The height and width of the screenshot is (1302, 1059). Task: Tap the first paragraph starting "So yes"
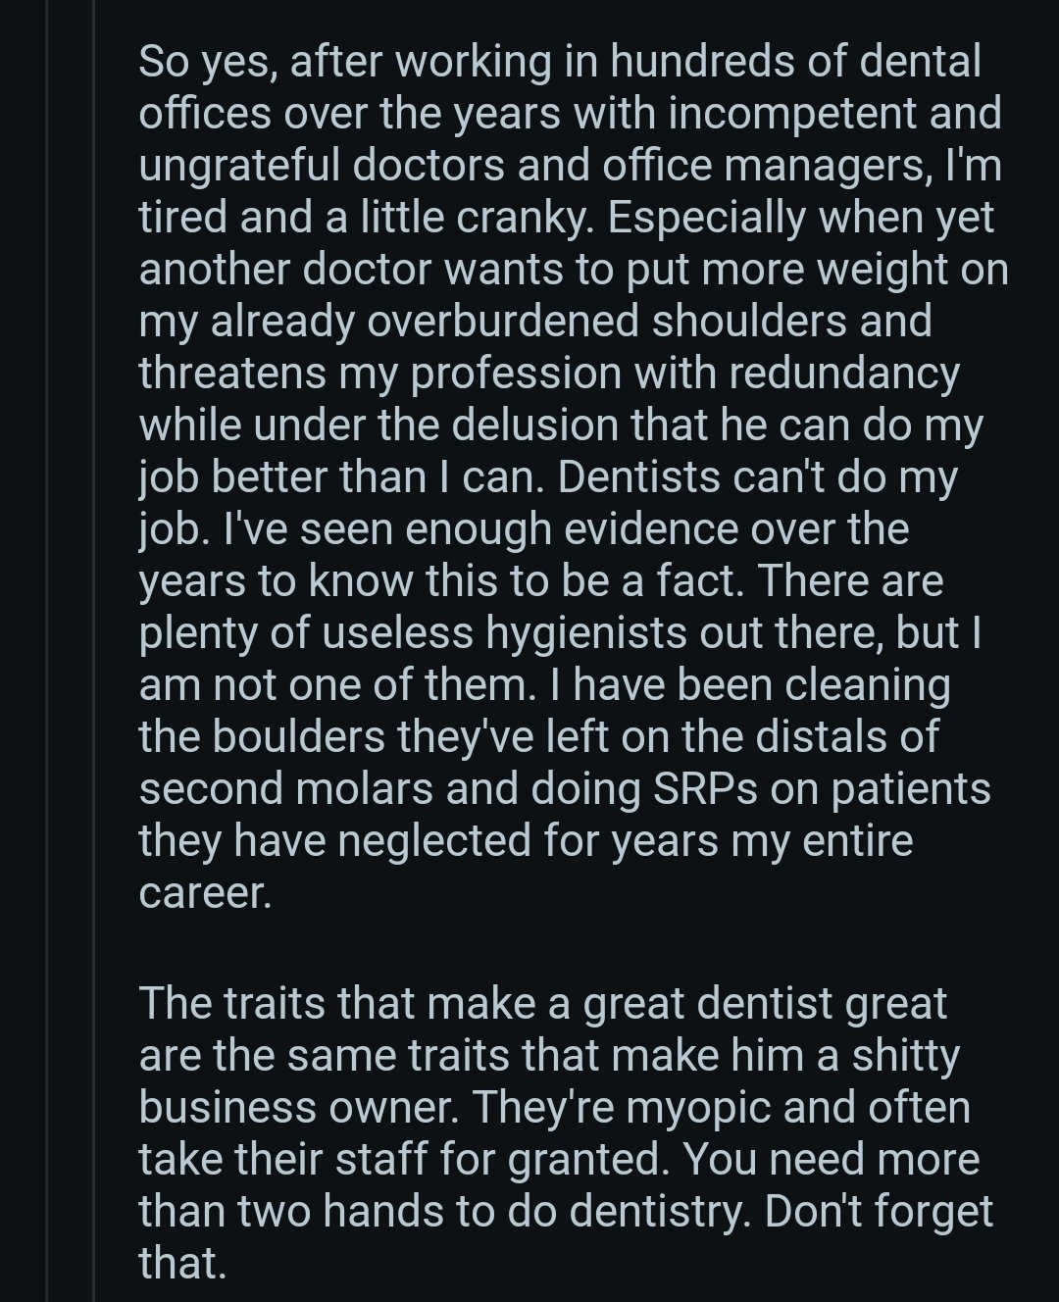574,476
